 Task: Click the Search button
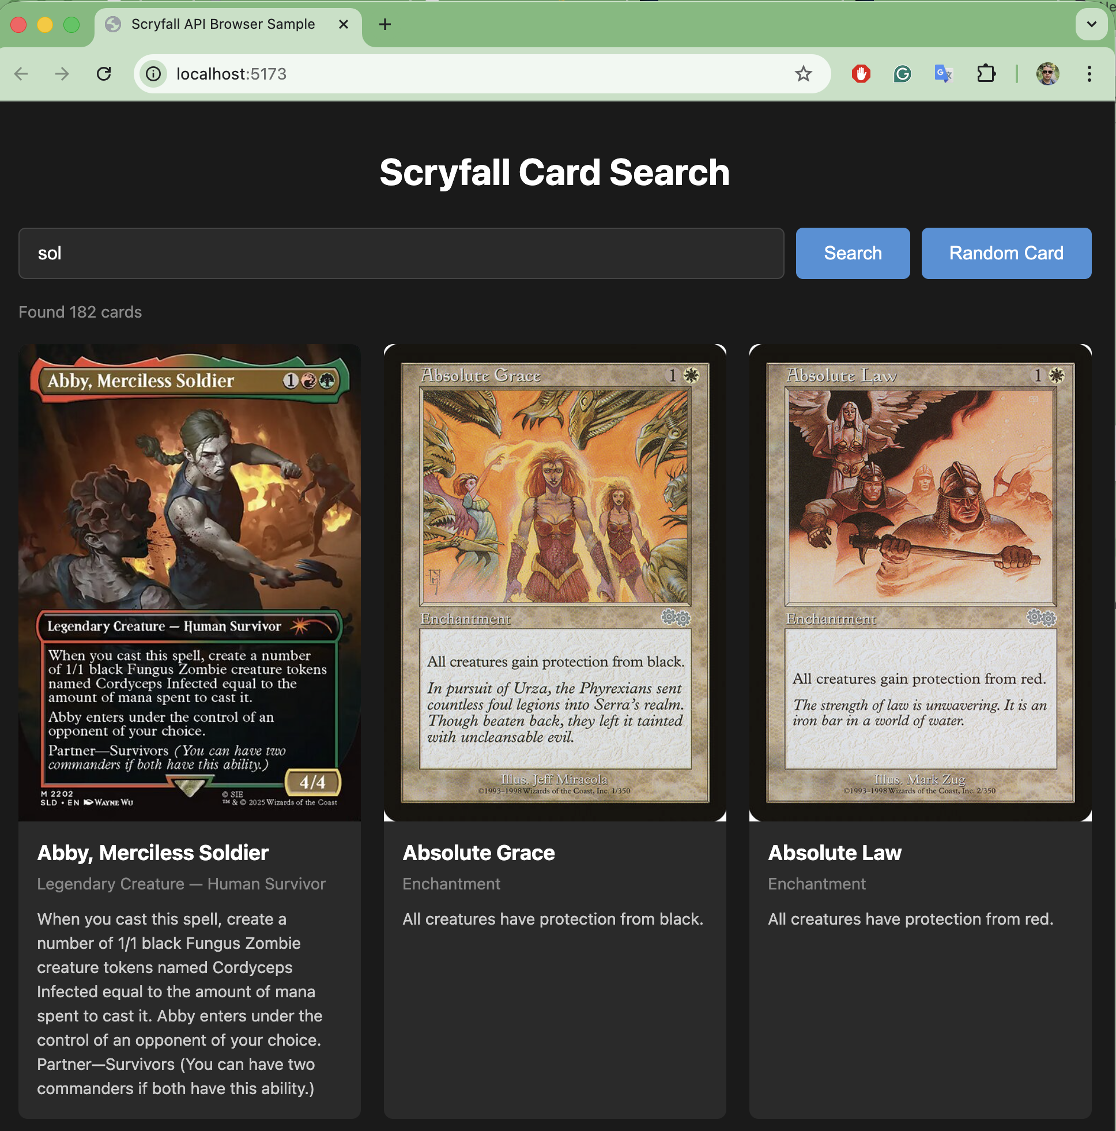[x=853, y=253]
